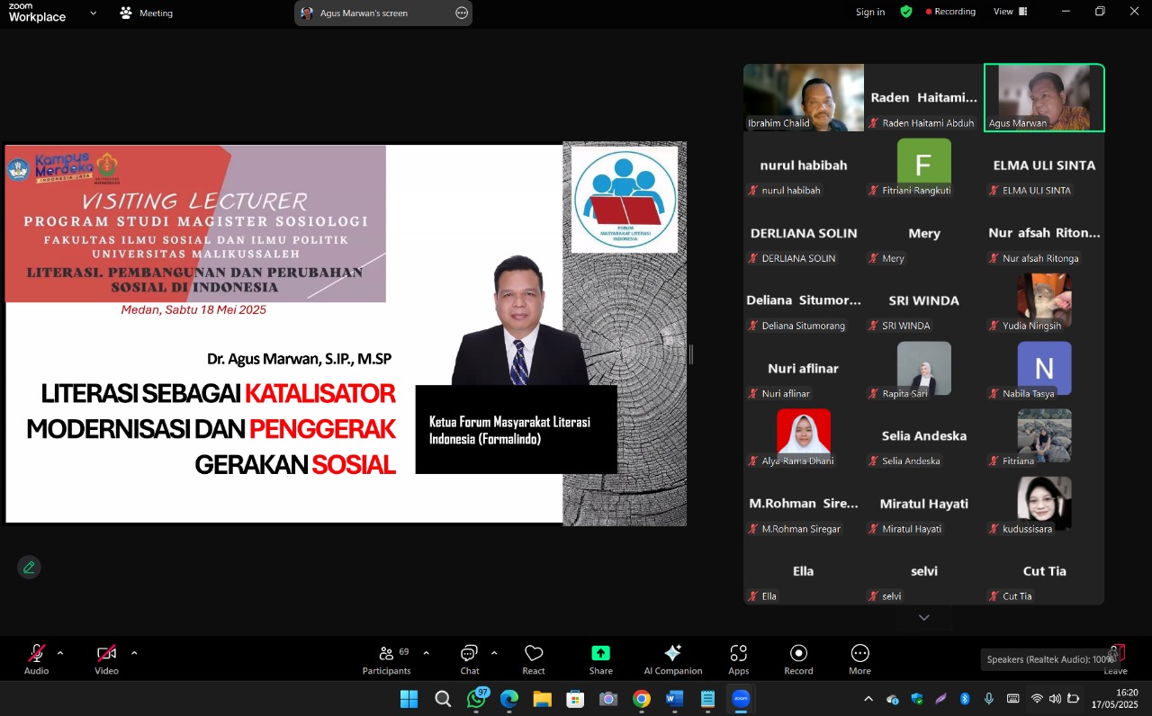The width and height of the screenshot is (1152, 716).
Task: Open AI Companion
Action: 672,658
